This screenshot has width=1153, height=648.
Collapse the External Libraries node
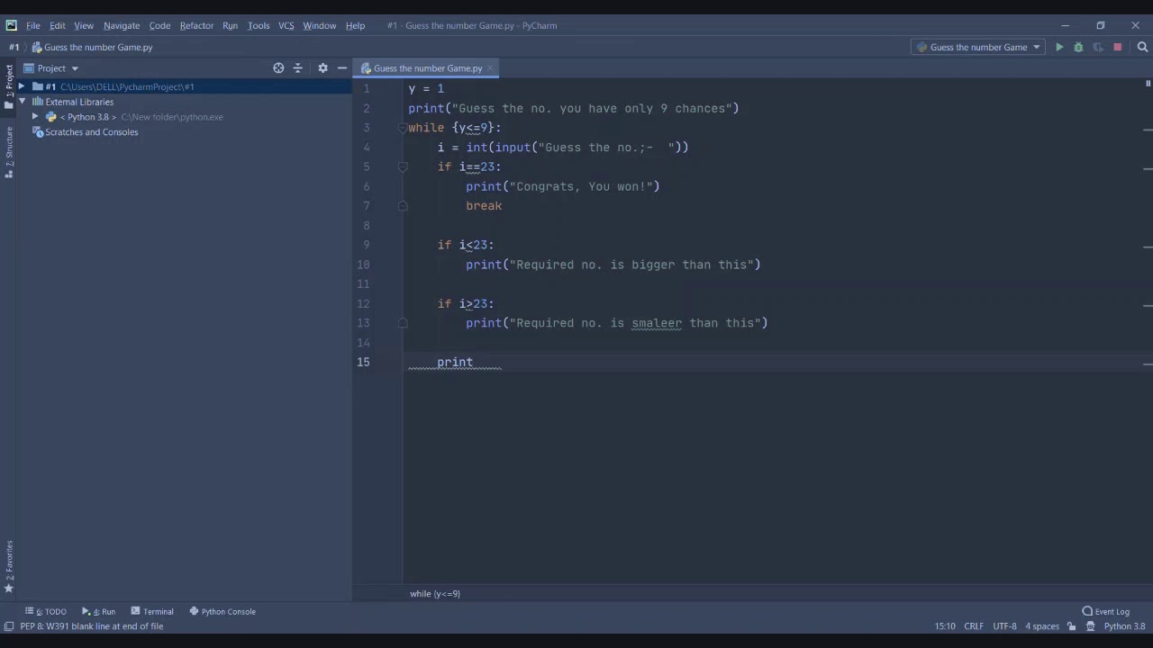pos(22,102)
